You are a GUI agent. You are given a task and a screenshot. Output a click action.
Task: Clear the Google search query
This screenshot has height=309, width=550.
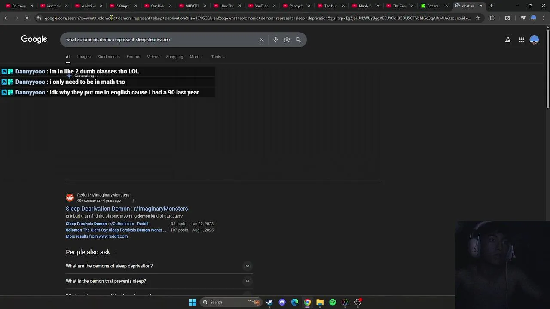261,39
